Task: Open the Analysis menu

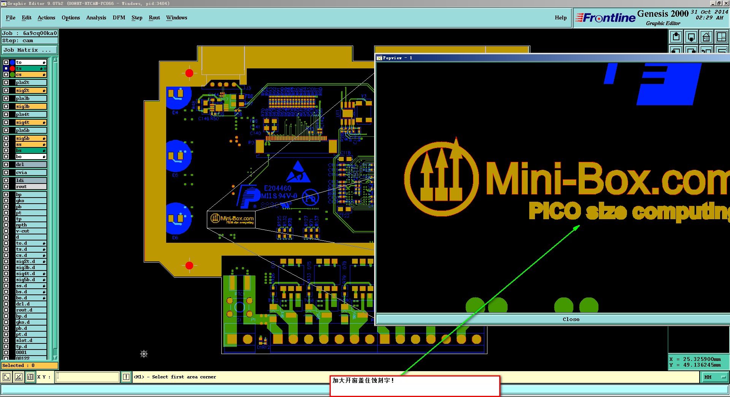Action: (x=96, y=17)
